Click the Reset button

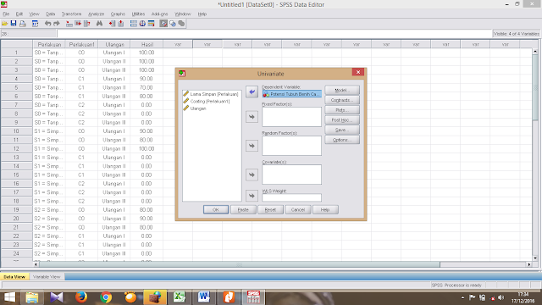point(270,209)
